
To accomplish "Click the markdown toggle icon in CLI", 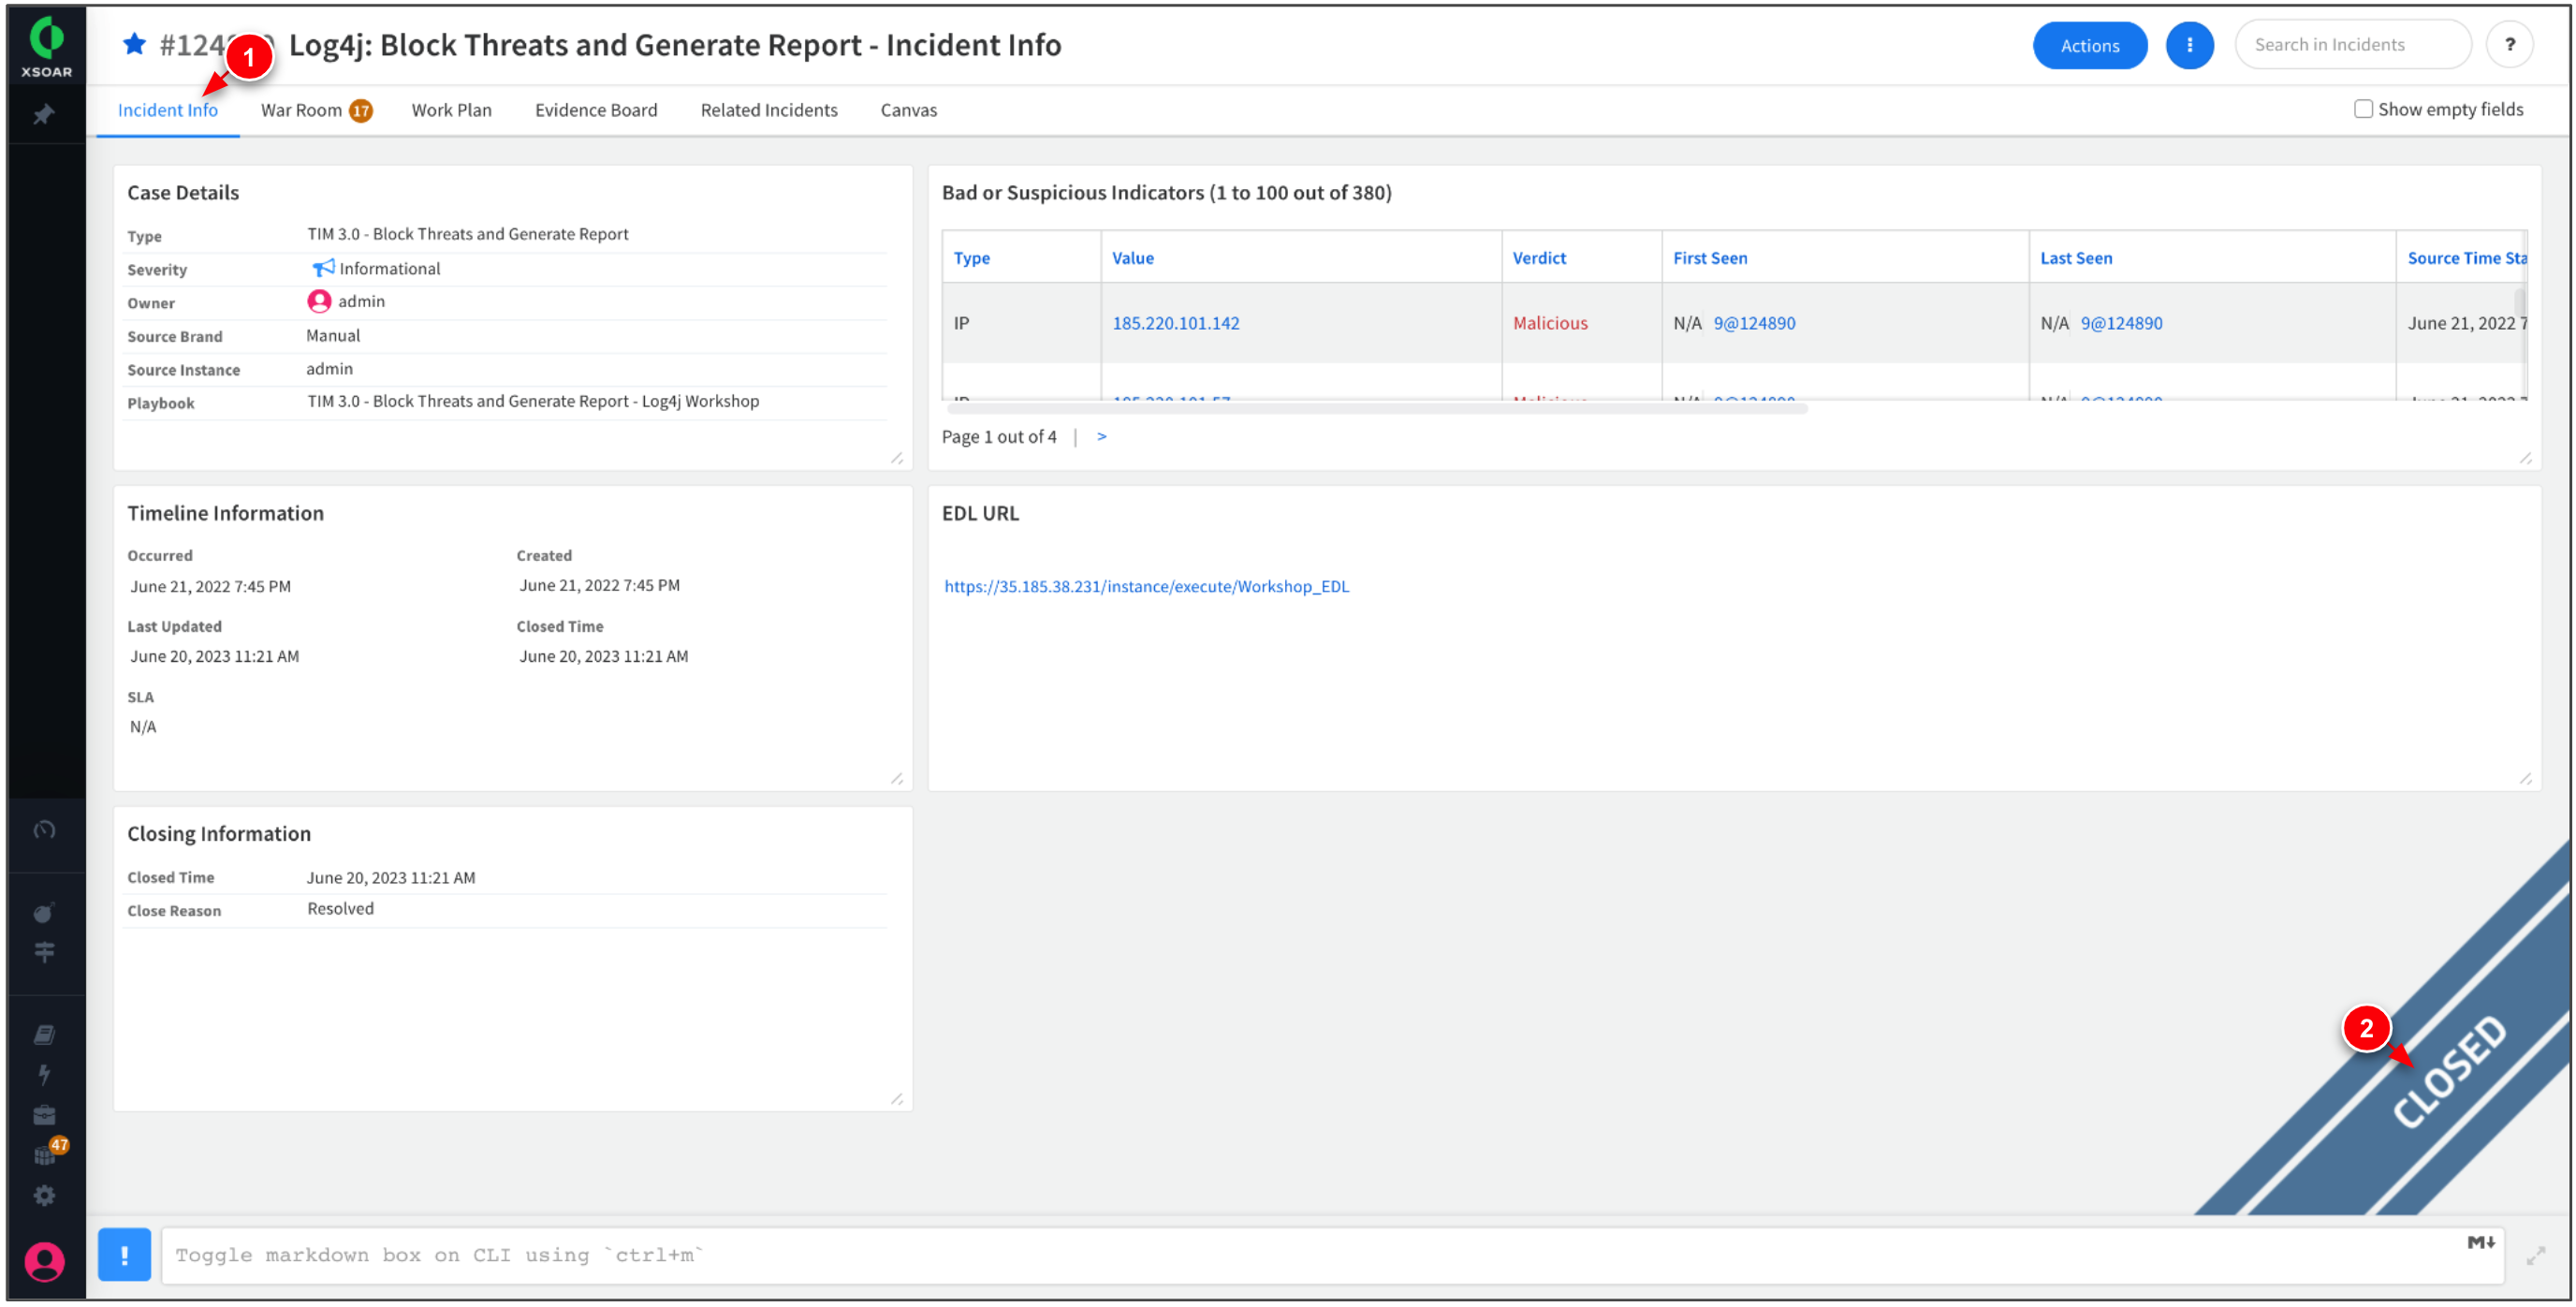I will [2482, 1243].
